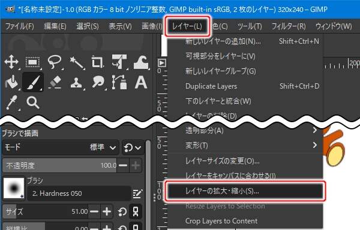Increase brush size with plus button
Viewport: 360px width, 230px height.
tap(107, 211)
